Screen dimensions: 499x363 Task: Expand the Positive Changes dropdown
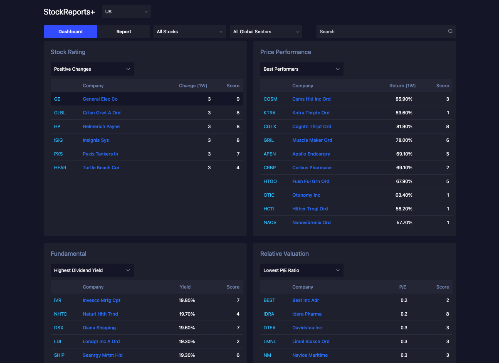(x=92, y=69)
